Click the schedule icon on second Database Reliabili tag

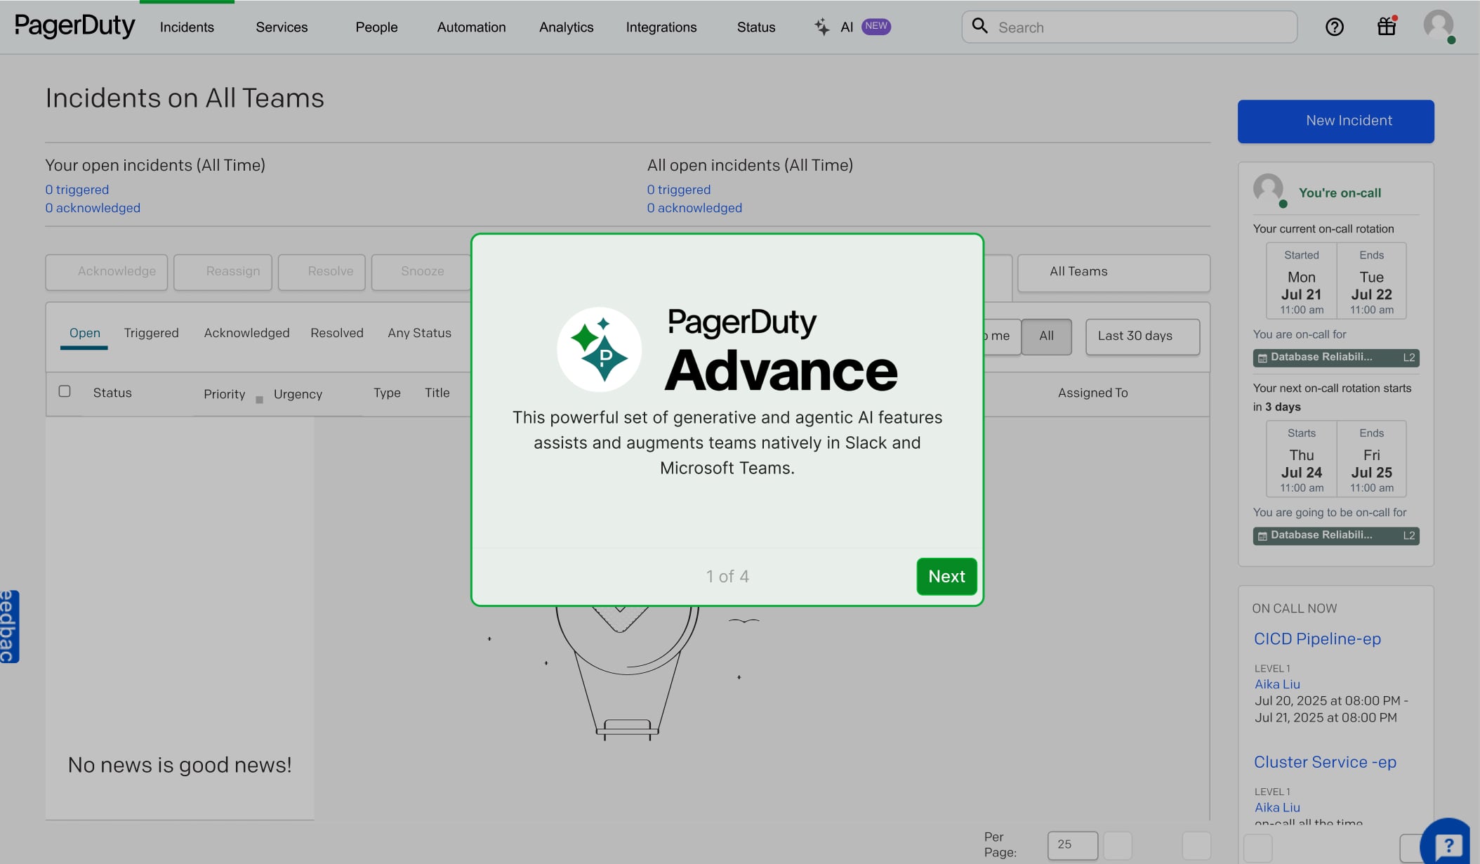(x=1262, y=536)
